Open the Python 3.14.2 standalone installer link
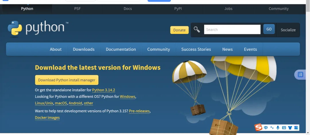This screenshot has height=135, width=310. [x=104, y=90]
